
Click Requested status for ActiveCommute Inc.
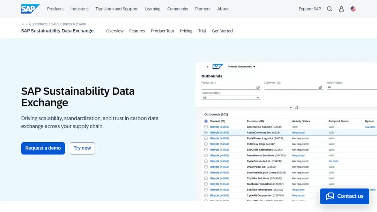pyautogui.click(x=298, y=132)
